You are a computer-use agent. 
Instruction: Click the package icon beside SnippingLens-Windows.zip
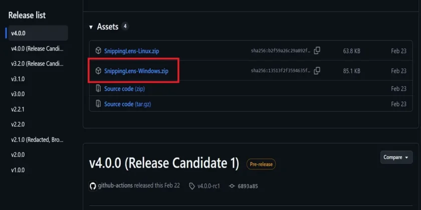point(99,71)
